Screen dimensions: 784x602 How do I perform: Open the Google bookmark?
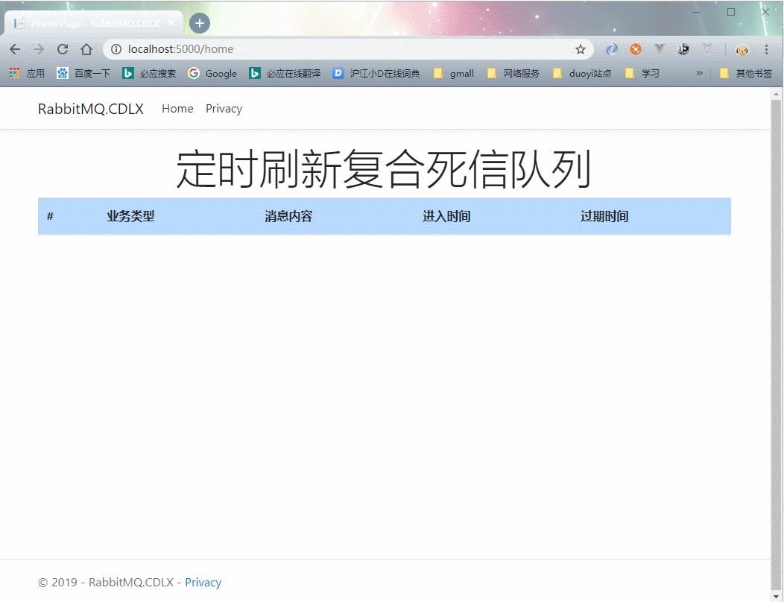click(x=212, y=74)
